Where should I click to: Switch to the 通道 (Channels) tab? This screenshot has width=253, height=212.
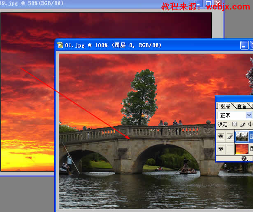[241, 106]
